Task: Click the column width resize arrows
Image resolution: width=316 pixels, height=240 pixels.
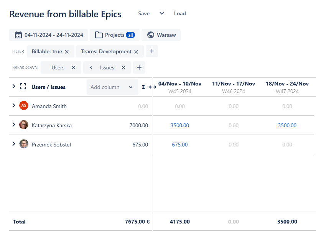Action: click(152, 87)
